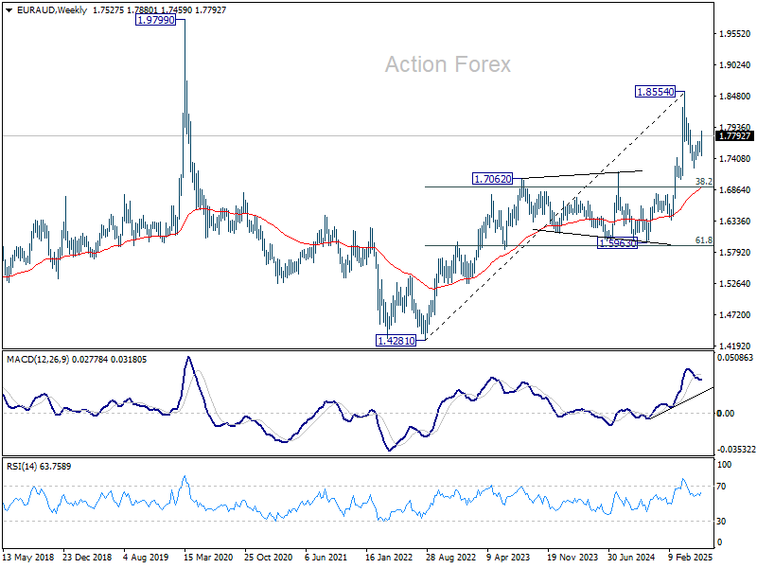Click the 9 Apr 2023 date label
Image resolution: width=757 pixels, height=568 pixels.
(508, 557)
